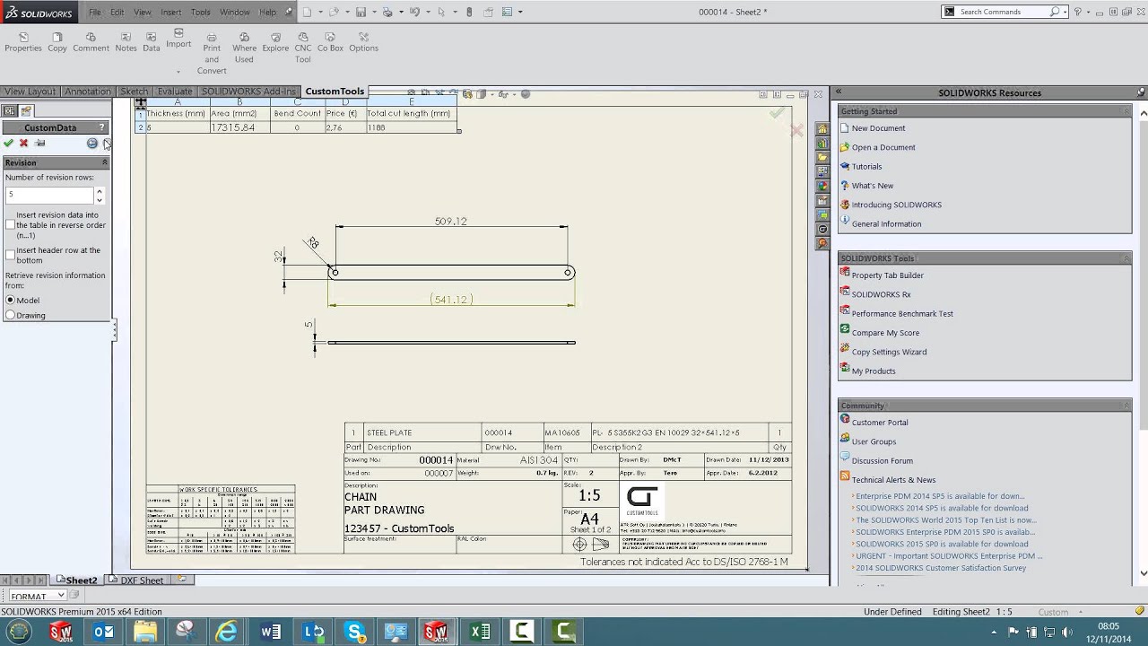Open View Palette task pane icon
Viewport: 1148px width, 646px height.
click(822, 172)
